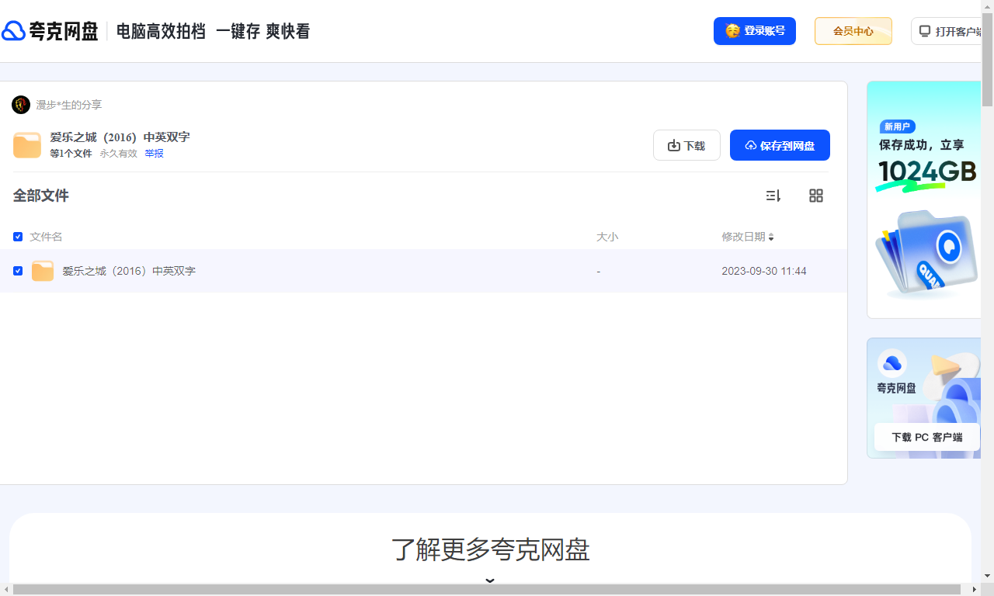
Task: Click the Quark cloud drive logo
Action: point(50,31)
